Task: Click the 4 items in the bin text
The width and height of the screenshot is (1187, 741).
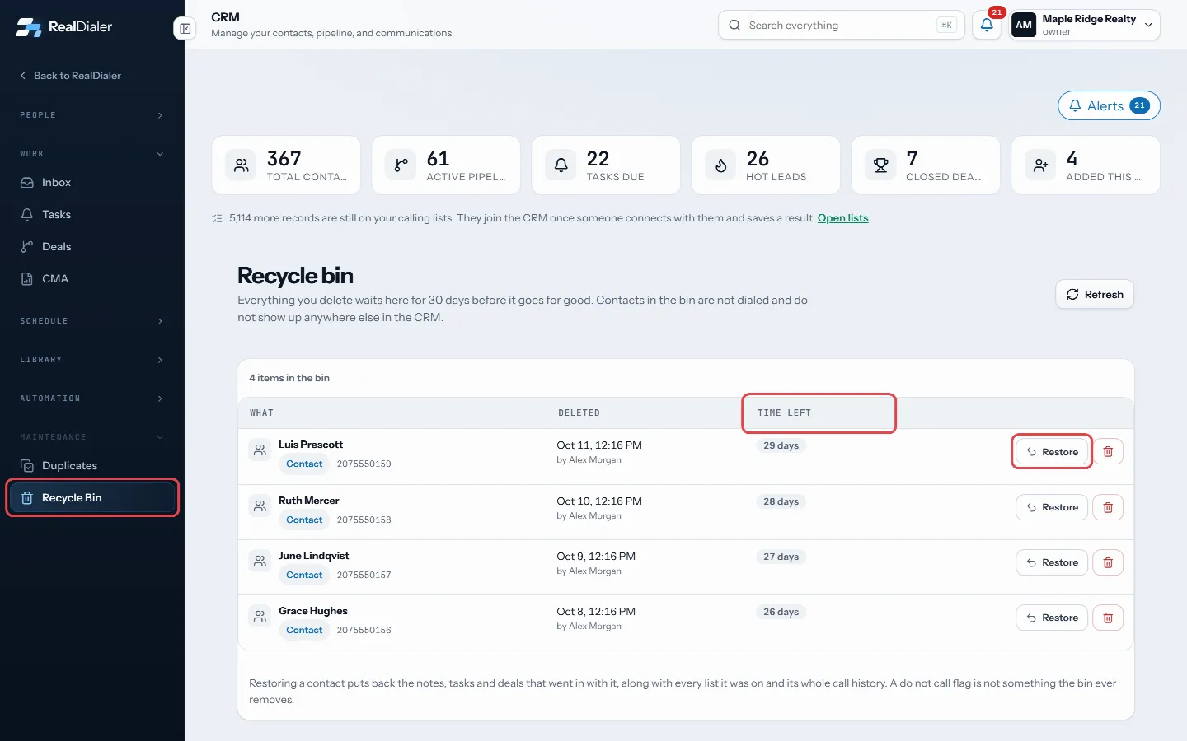Action: pyautogui.click(x=289, y=379)
